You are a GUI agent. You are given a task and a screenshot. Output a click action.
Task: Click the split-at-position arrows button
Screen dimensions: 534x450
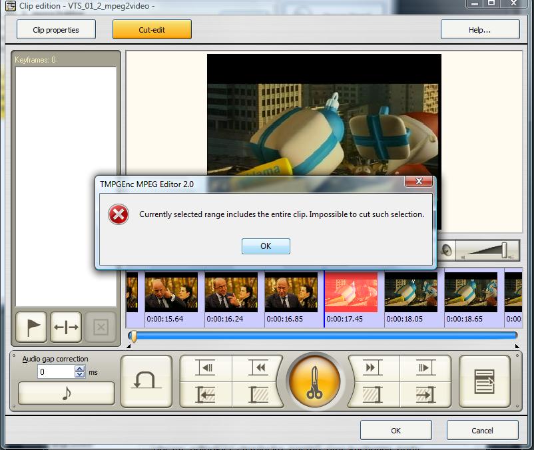tap(67, 327)
